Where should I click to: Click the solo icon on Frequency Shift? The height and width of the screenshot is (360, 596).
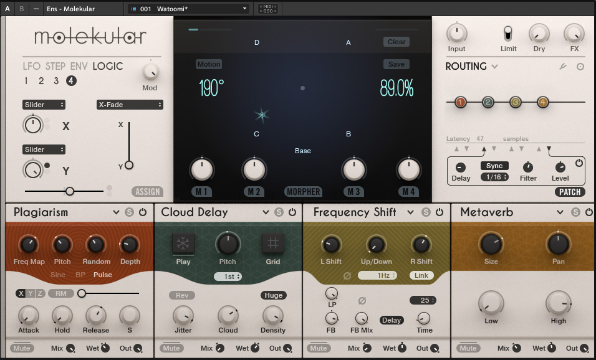426,212
